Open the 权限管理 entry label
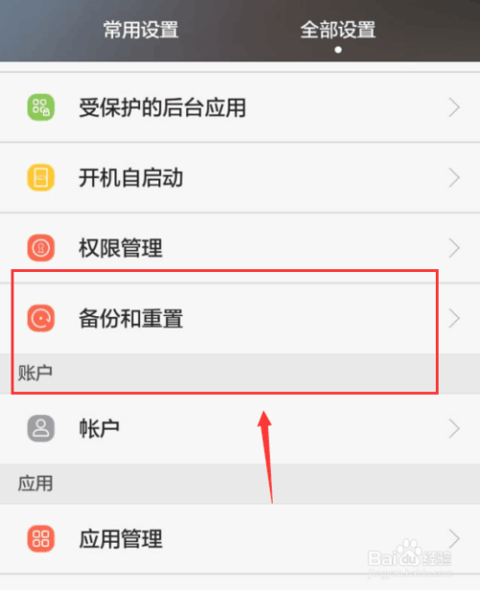Viewport: 480px width, 590px height. click(121, 248)
